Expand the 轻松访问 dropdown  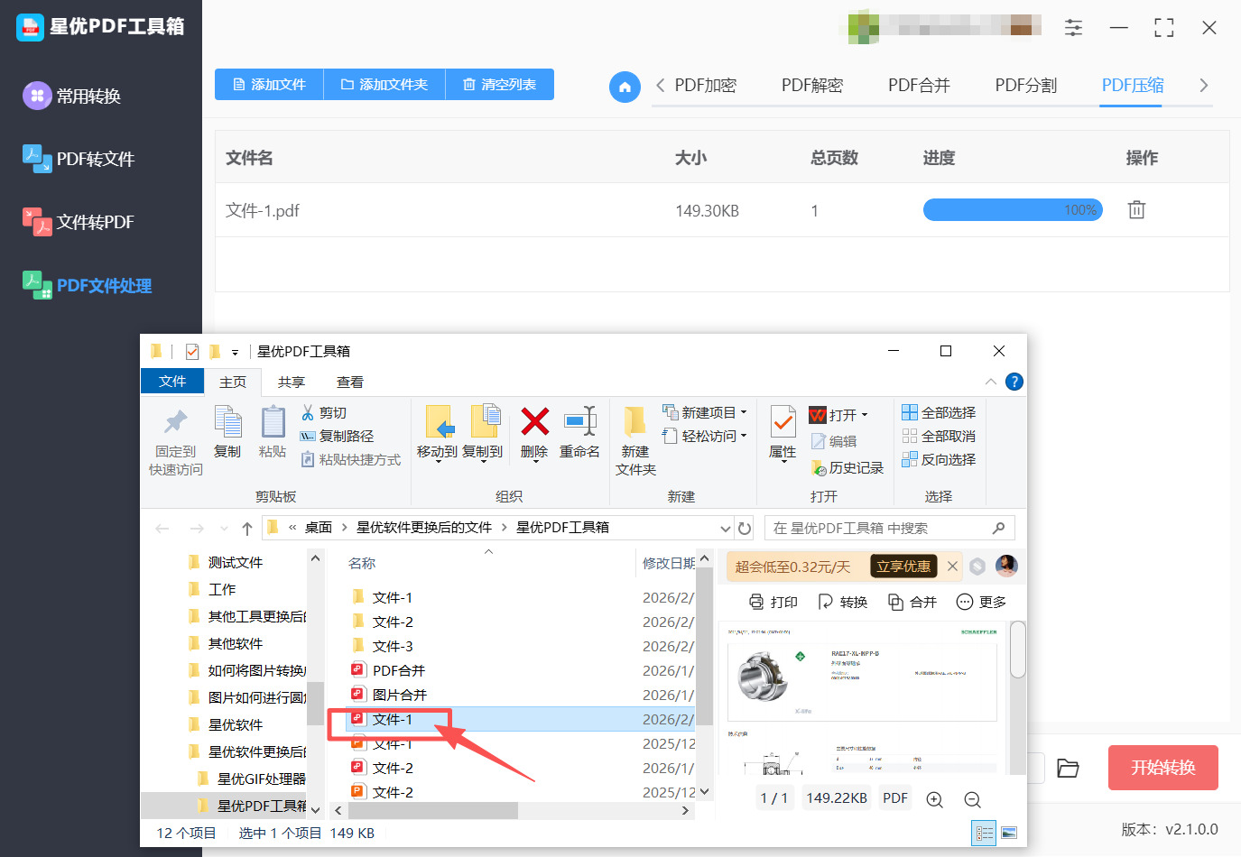744,436
